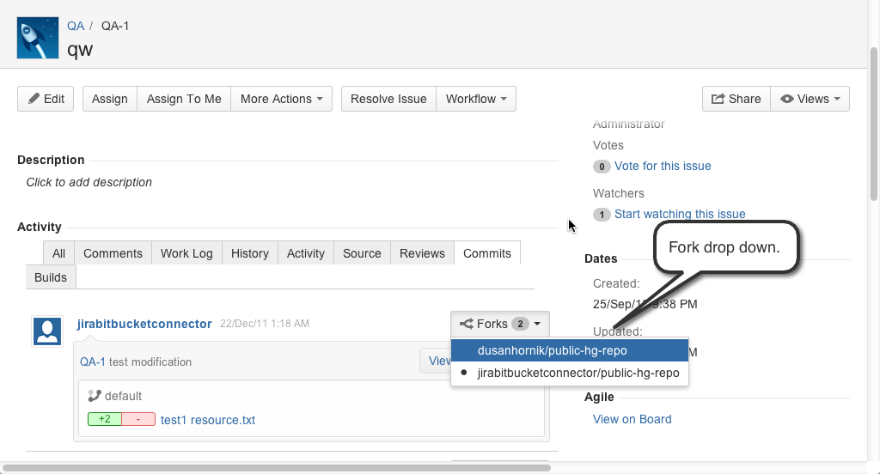Open the Work Log tab
880x474 pixels.
click(186, 253)
